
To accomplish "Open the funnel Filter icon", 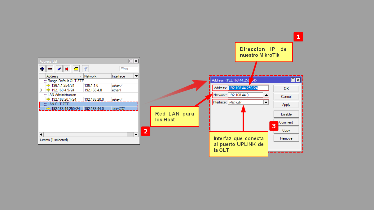I will tap(86, 69).
